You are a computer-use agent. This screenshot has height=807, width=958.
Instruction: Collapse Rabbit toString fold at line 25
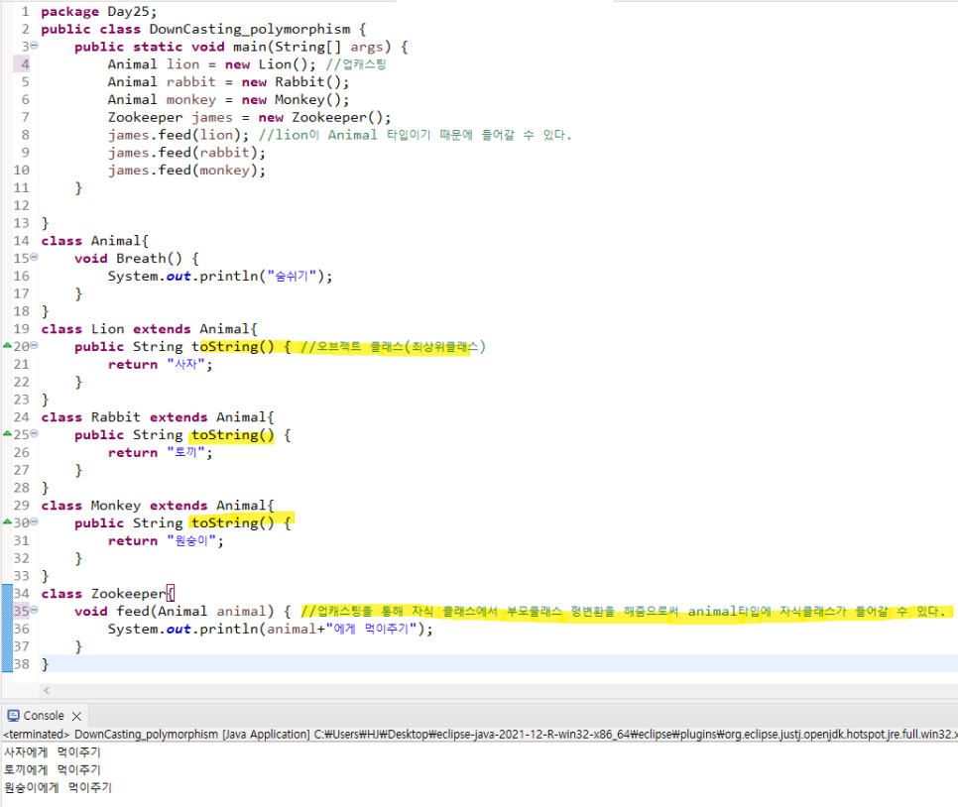pos(34,434)
